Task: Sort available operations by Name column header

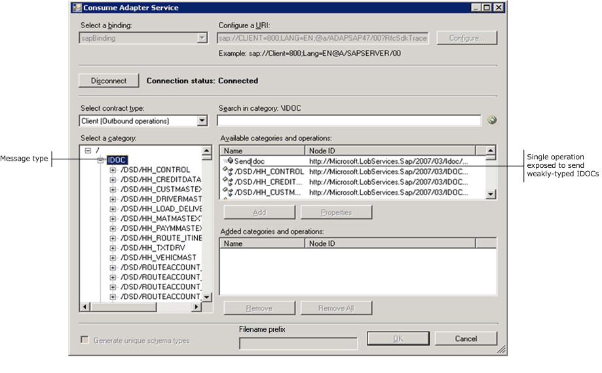Action: (262, 151)
